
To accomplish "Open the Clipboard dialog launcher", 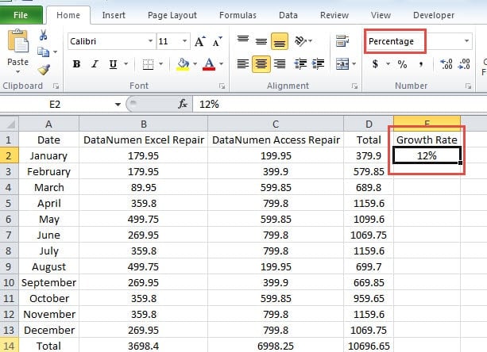I will pyautogui.click(x=56, y=86).
